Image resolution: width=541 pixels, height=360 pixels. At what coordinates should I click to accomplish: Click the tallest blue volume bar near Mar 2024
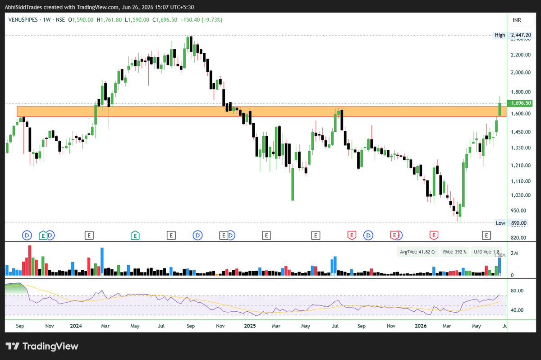(x=102, y=261)
